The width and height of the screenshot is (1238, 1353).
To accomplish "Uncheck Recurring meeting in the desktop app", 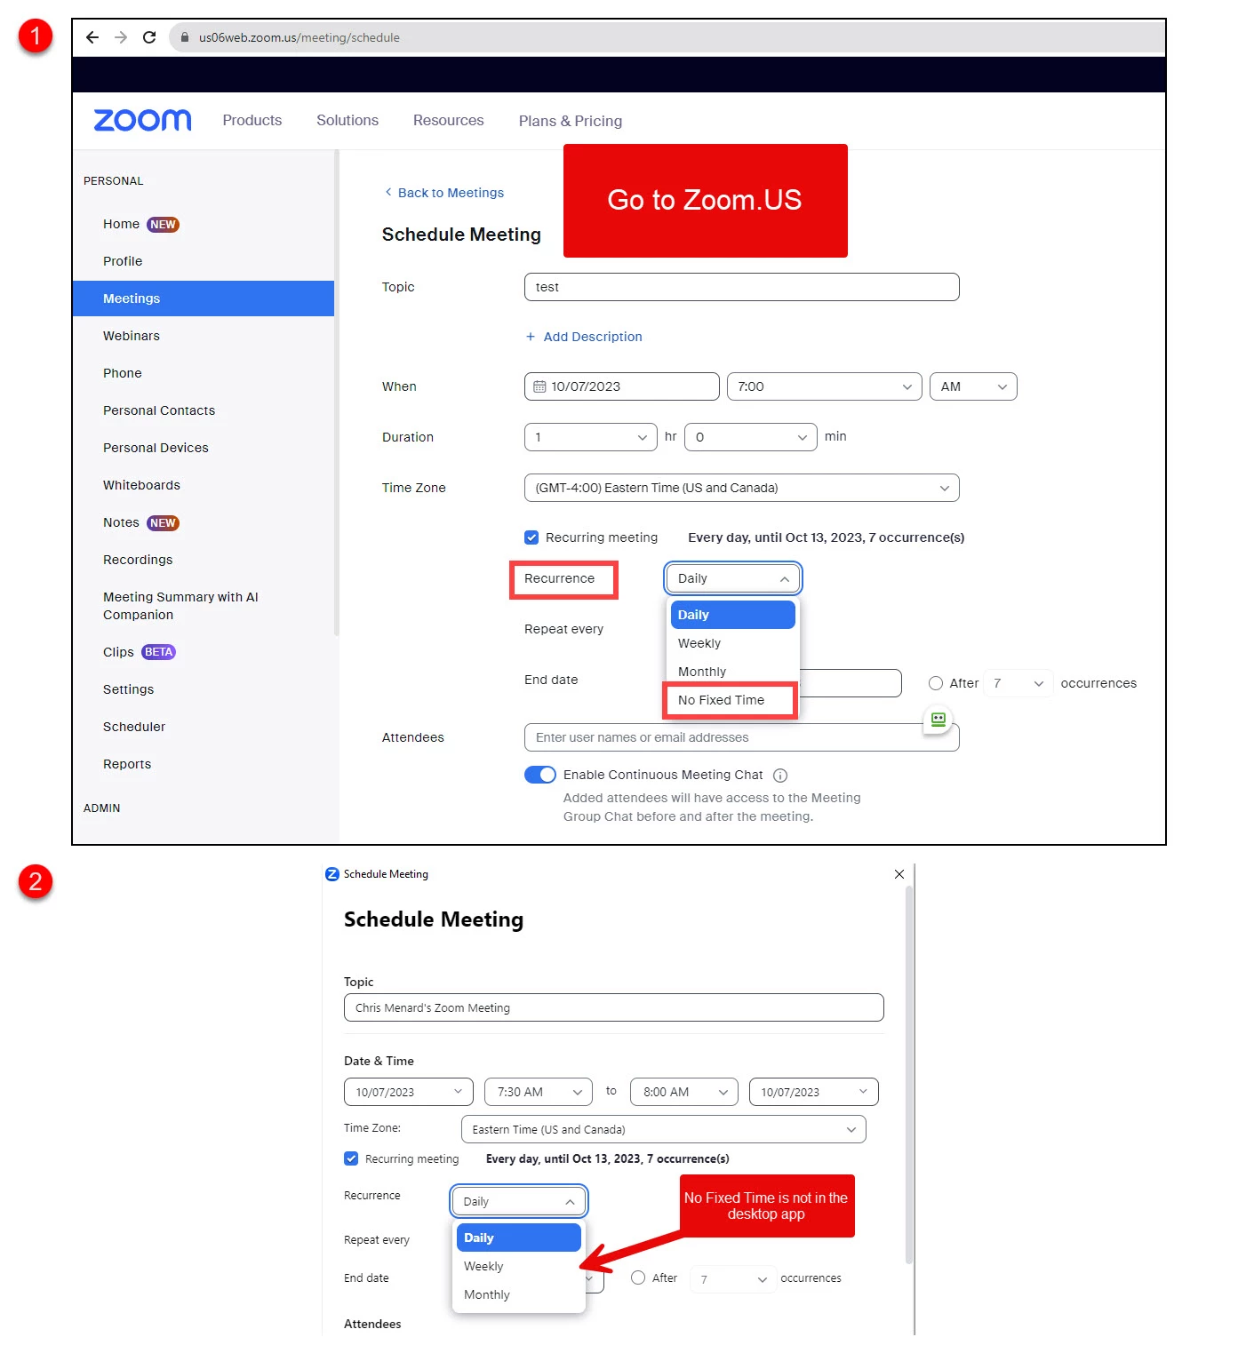I will point(351,1158).
